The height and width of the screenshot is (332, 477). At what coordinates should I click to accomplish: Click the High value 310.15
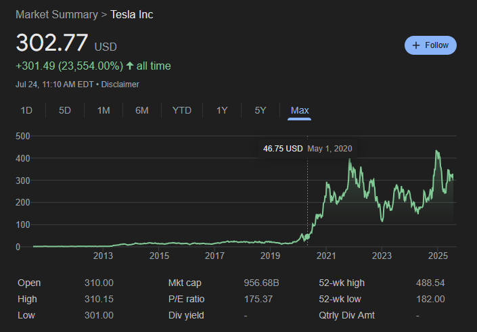pos(99,299)
